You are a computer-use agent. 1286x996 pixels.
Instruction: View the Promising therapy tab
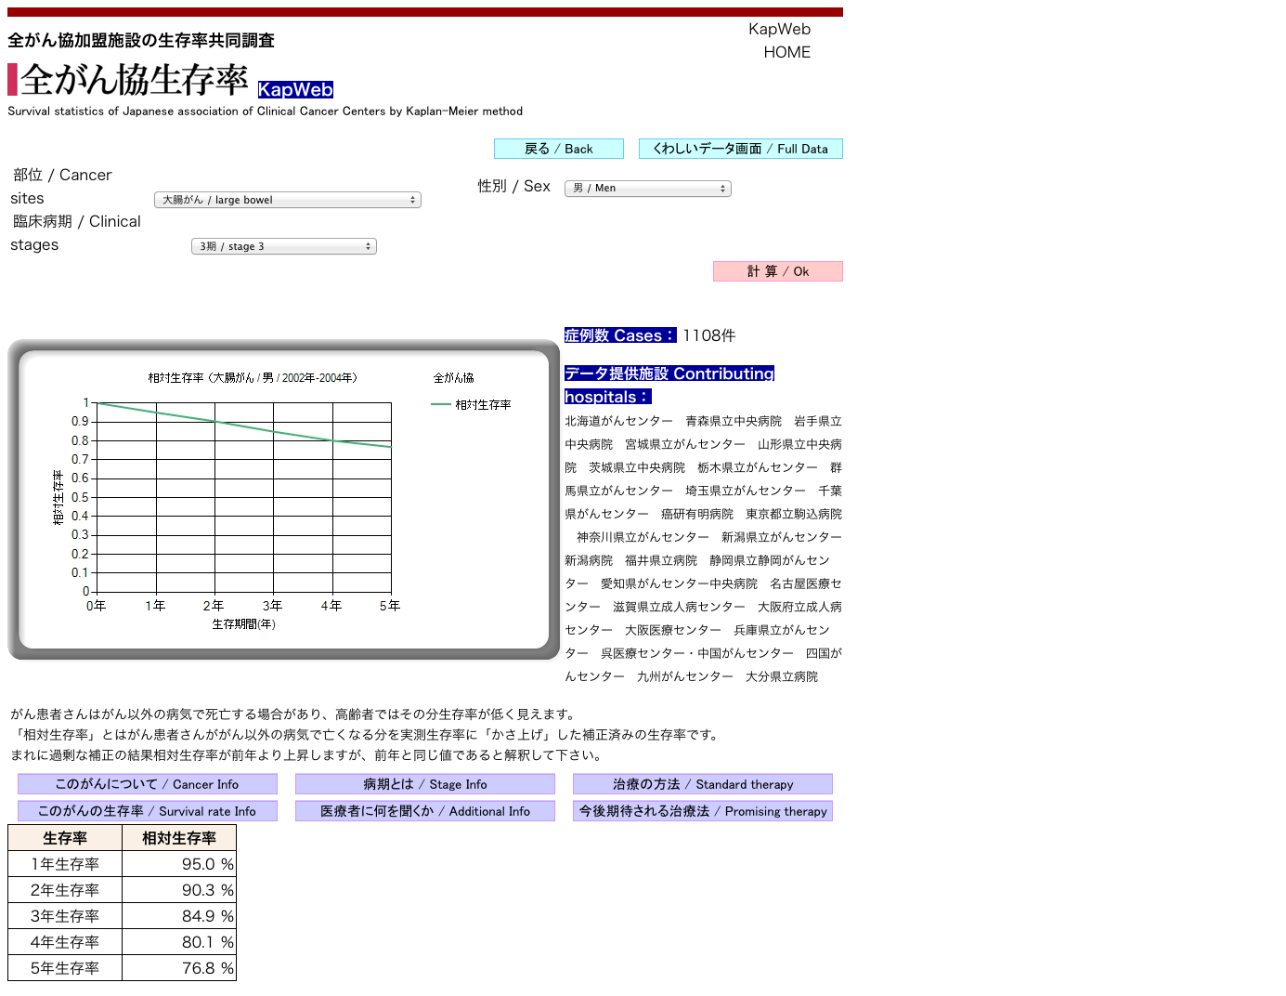pos(702,811)
